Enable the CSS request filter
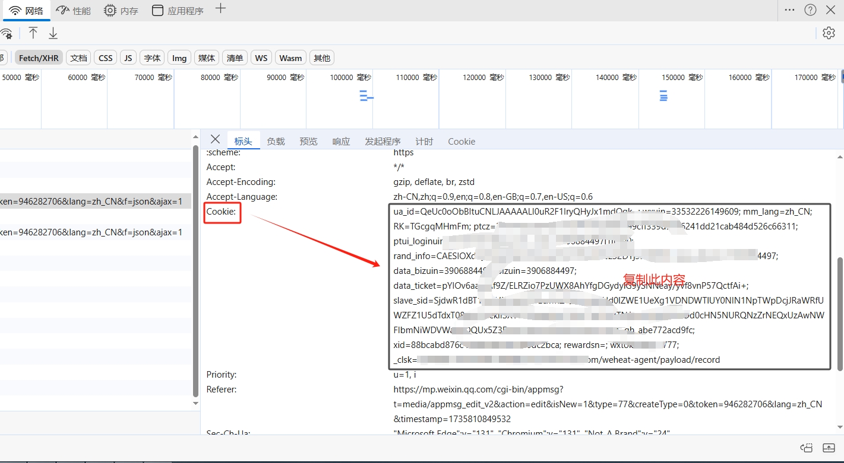844x463 pixels. 105,58
